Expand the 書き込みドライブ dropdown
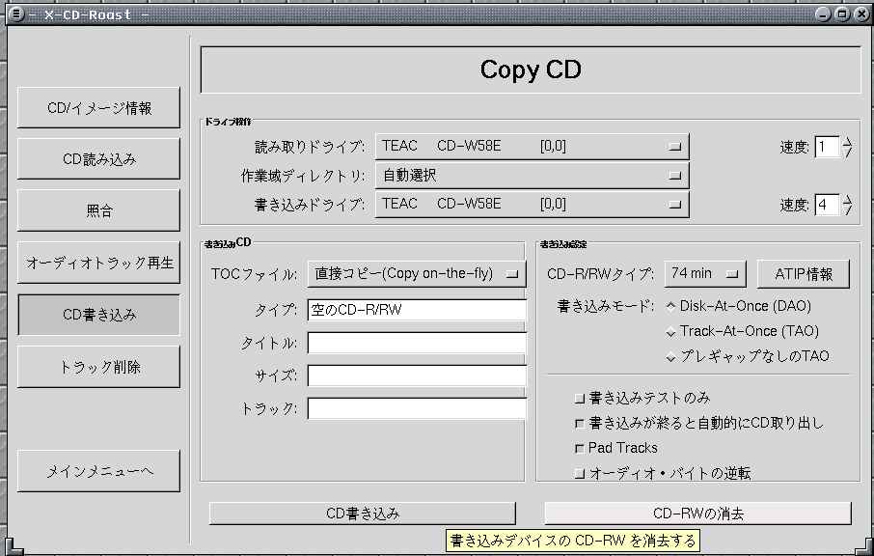This screenshot has height=556, width=874. [x=532, y=205]
